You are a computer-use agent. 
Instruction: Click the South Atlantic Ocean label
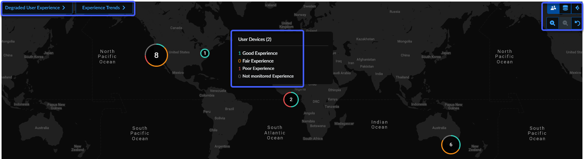[x=275, y=133]
